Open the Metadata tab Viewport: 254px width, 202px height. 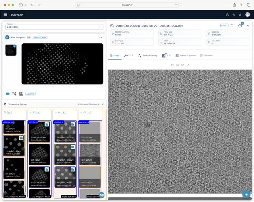click(x=206, y=56)
